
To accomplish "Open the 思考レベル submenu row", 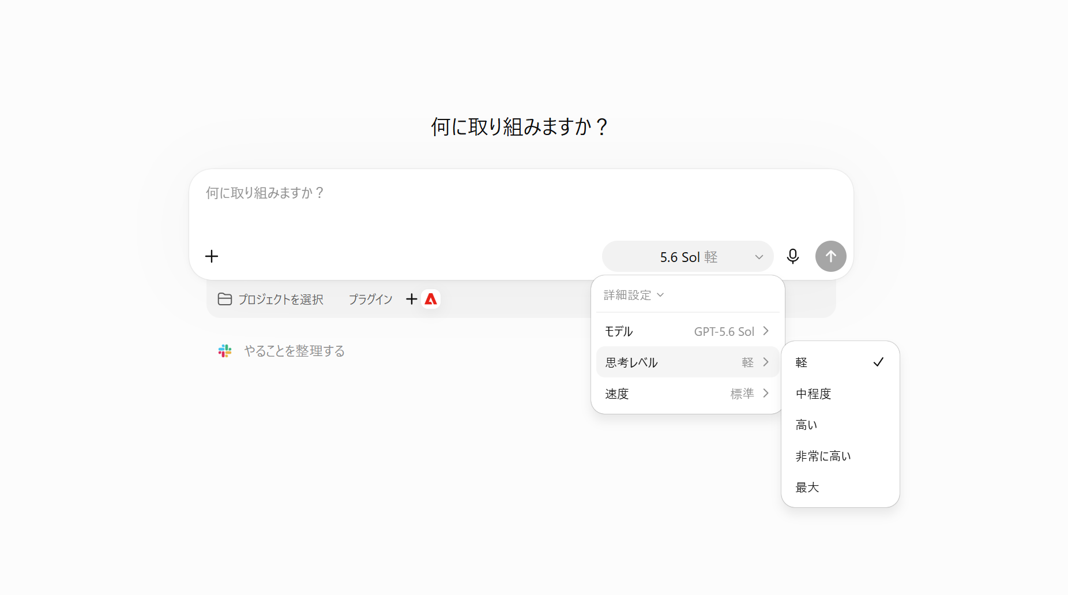I will [687, 362].
